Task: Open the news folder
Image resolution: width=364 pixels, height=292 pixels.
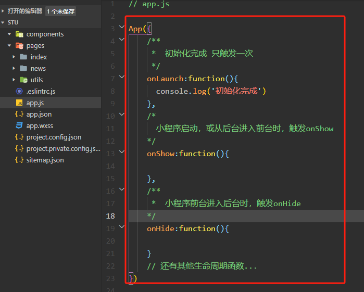Action: pyautogui.click(x=38, y=69)
